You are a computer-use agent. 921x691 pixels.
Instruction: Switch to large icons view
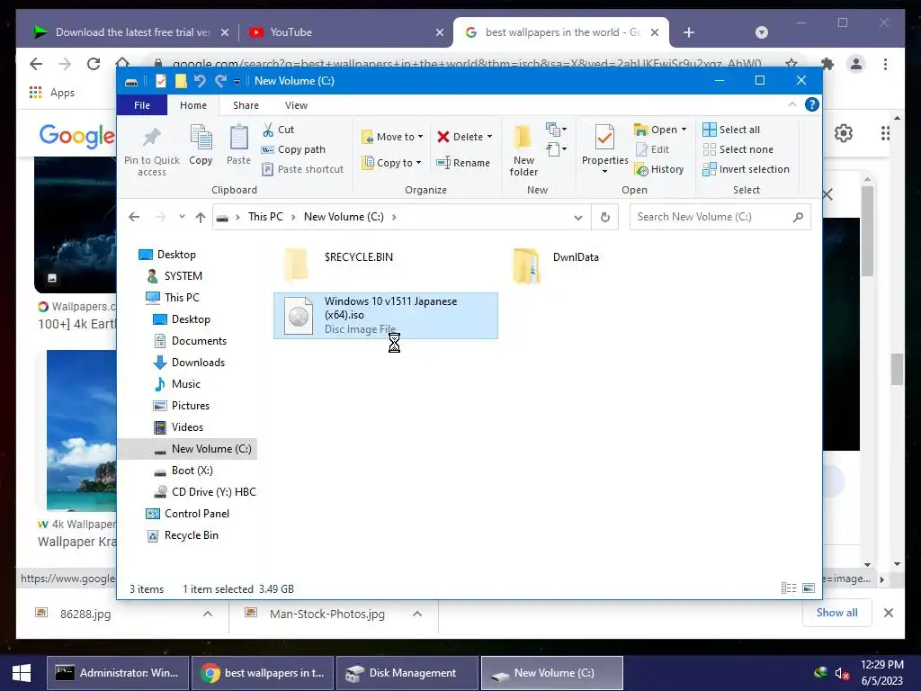click(809, 588)
